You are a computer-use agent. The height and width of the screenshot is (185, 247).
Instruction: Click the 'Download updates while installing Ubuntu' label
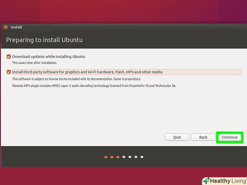coord(49,57)
